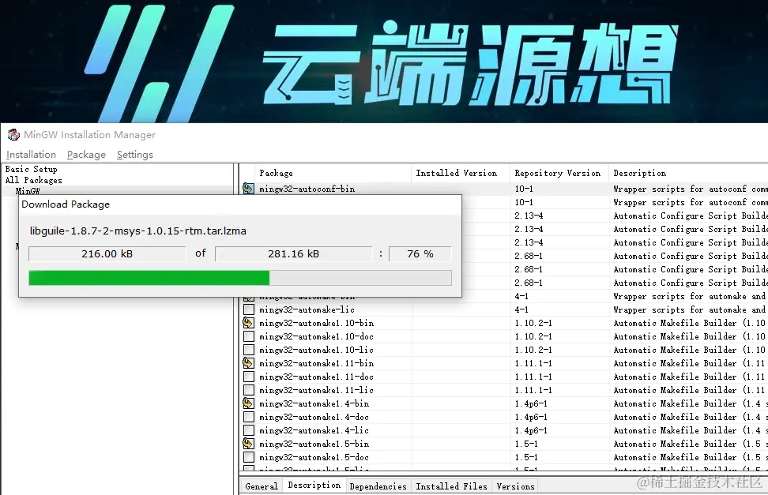Click the MinGW Installation Manager title icon
This screenshot has width=768, height=495.
13,134
